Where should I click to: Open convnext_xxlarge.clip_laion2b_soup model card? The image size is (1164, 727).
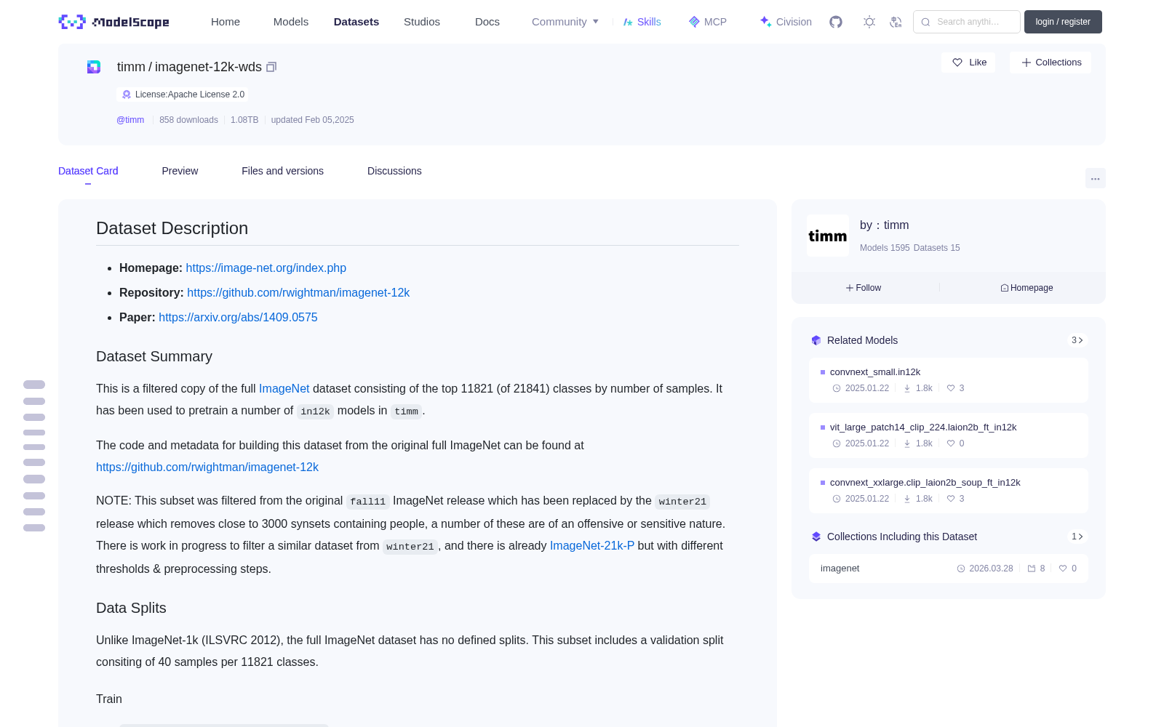tap(949, 491)
